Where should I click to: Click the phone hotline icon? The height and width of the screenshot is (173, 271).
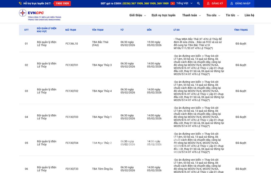click(20, 3)
